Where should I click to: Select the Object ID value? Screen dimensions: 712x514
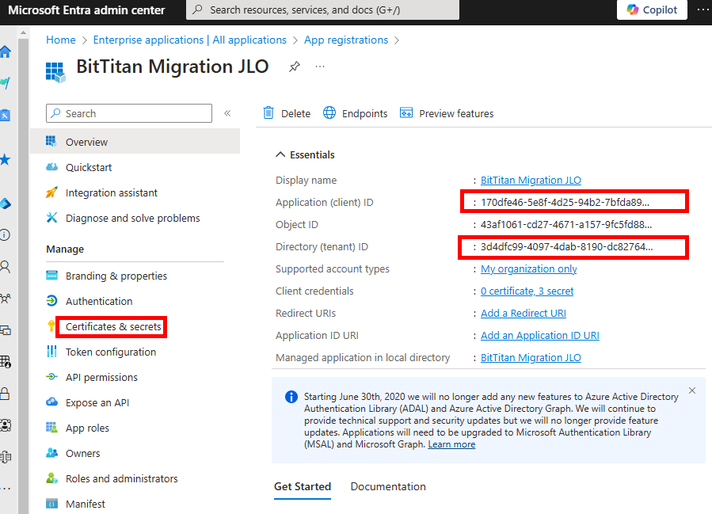pos(566,225)
